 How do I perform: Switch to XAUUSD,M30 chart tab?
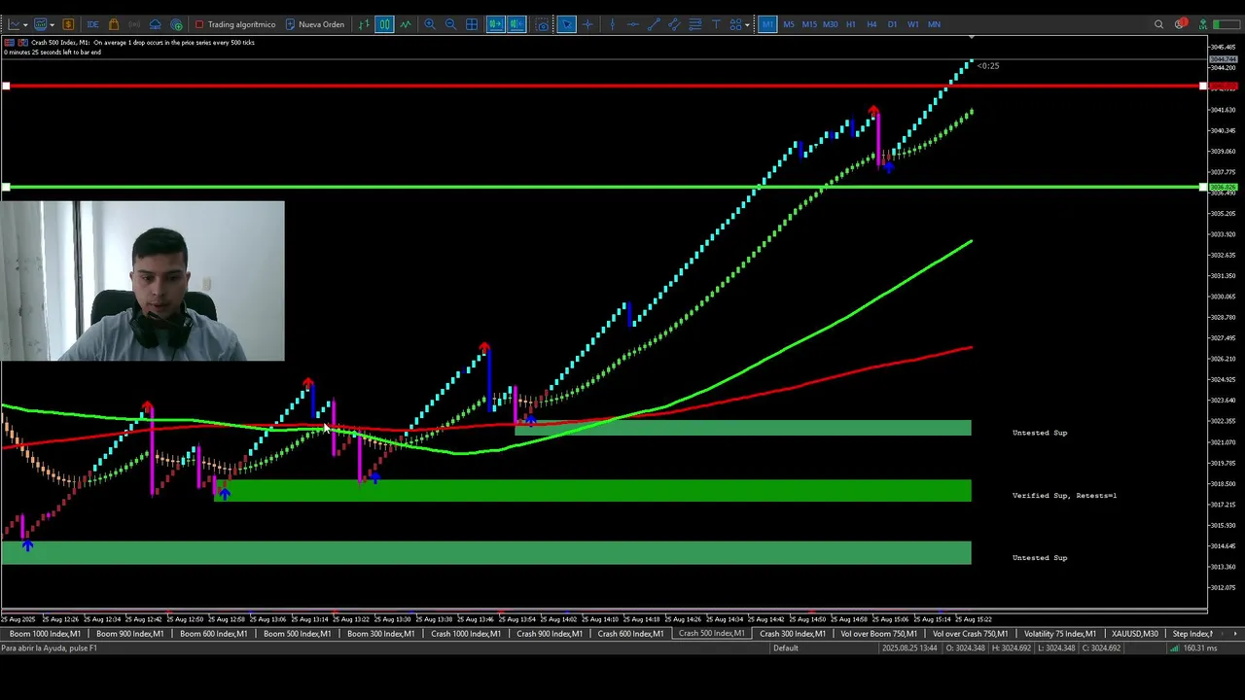tap(1135, 634)
